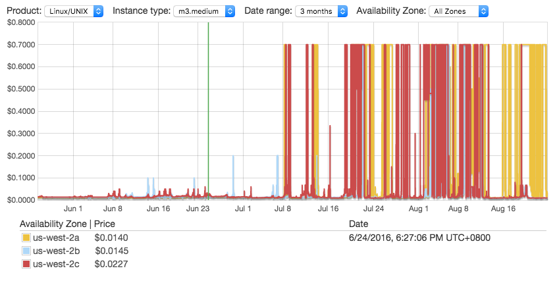The width and height of the screenshot is (557, 283).
Task: Click the light blue us-west-2b legend swatch
Action: pos(26,251)
